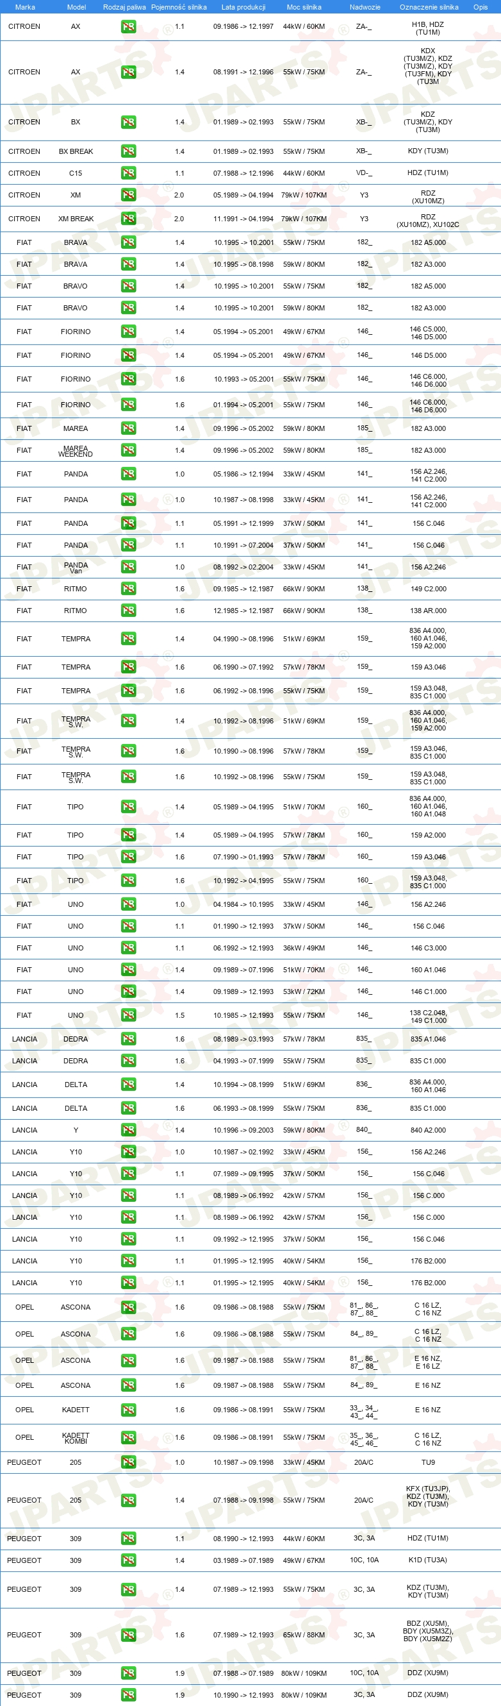This screenshot has width=501, height=1706.
Task: Click the Model column header
Action: [76, 7]
